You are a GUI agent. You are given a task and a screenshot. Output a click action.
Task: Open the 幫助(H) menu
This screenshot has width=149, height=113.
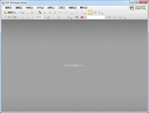(84, 8)
